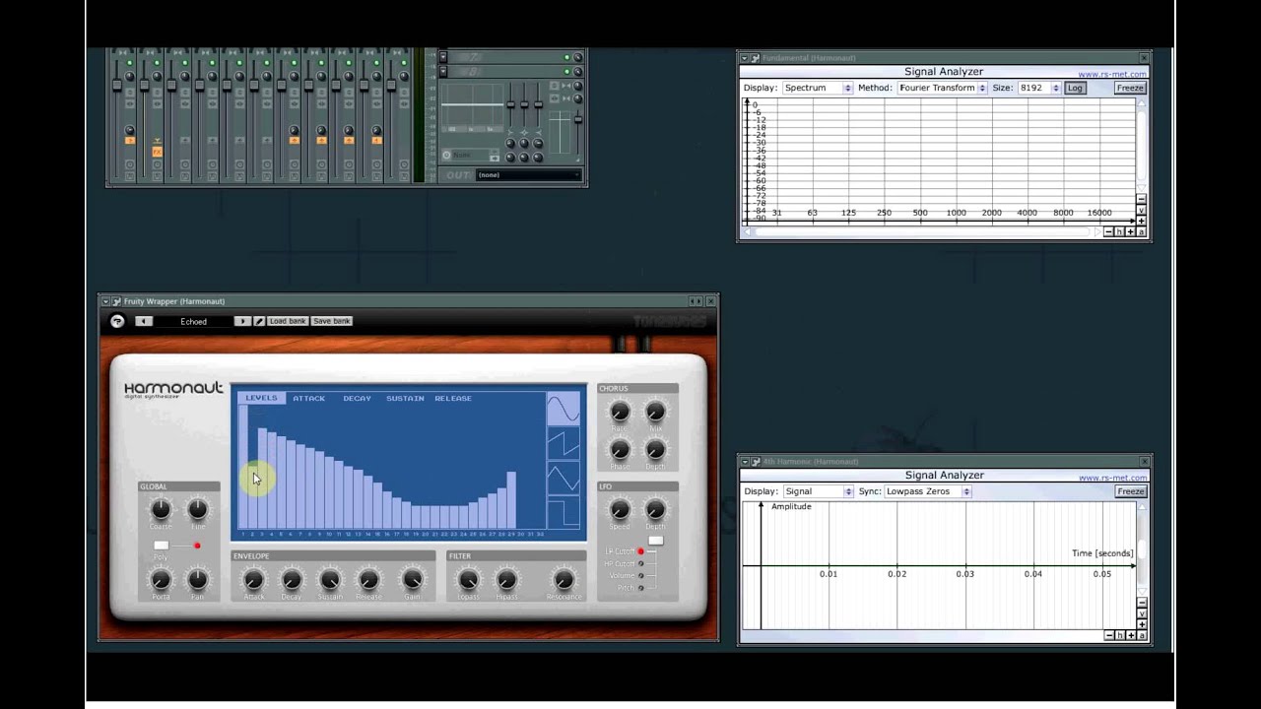Open Fruity Wrapper window menu arrow

105,301
